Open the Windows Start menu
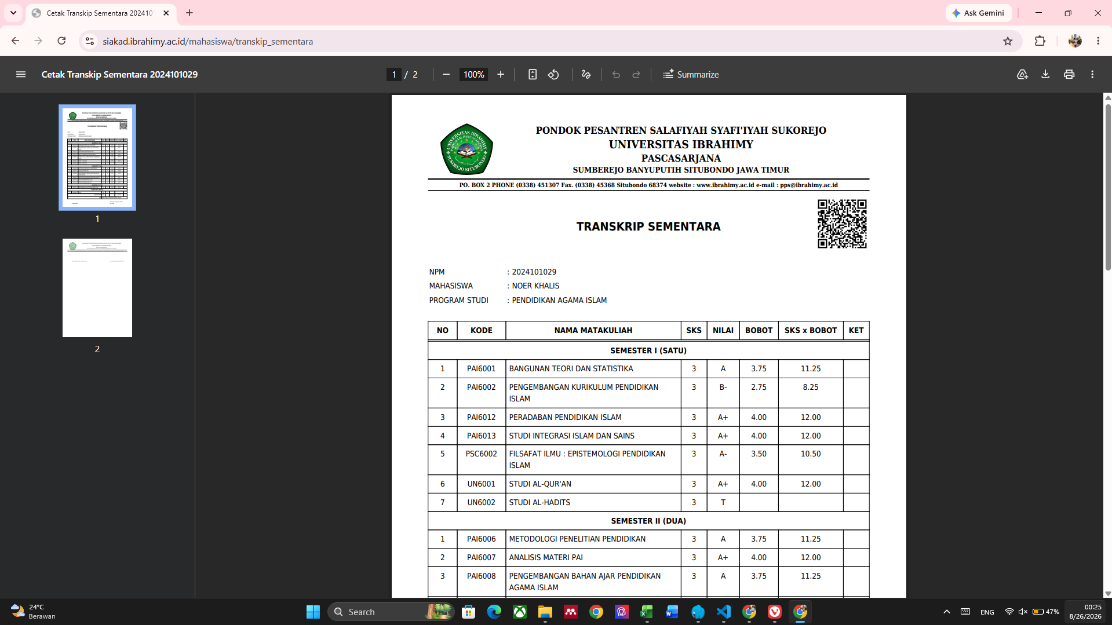The height and width of the screenshot is (625, 1112). pos(313,612)
